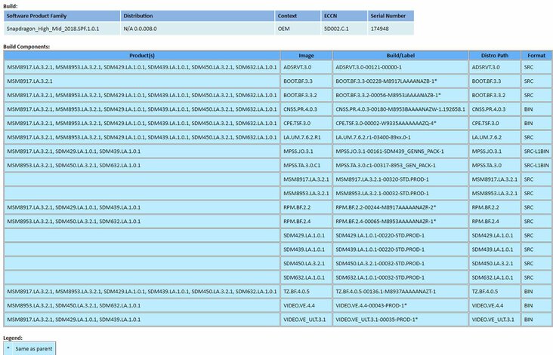Click the Context column header
The width and height of the screenshot is (553, 355).
298,16
